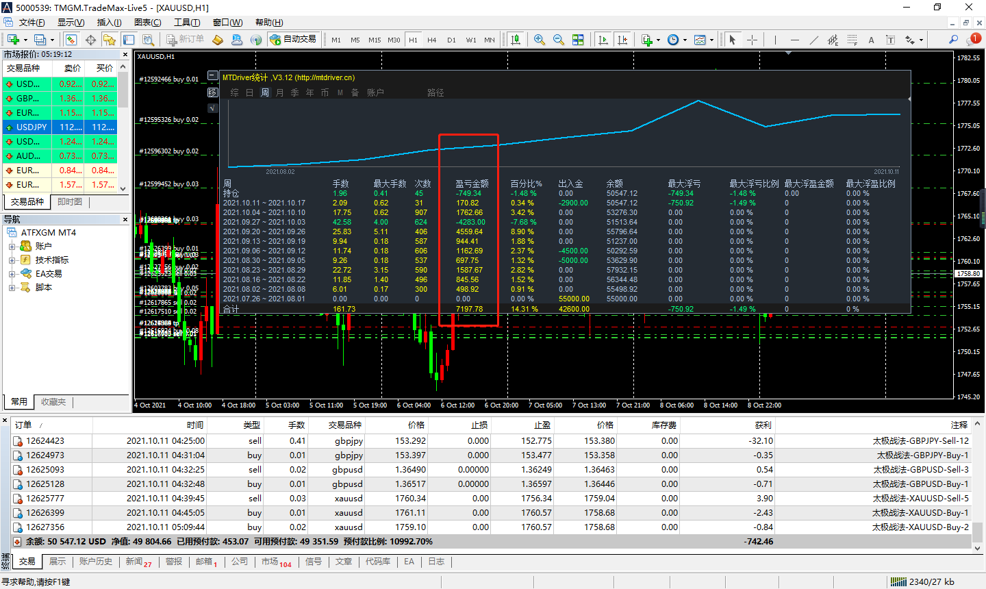Viewport: 986px width, 589px height.
Task: Click the zoom in magnifier icon
Action: coord(540,40)
